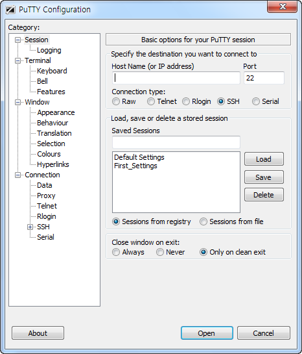
Task: Collapse the Connection tree node
Action: (x=17, y=175)
